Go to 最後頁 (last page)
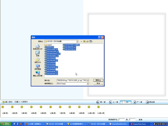This screenshot has width=168, height=126. point(150,102)
